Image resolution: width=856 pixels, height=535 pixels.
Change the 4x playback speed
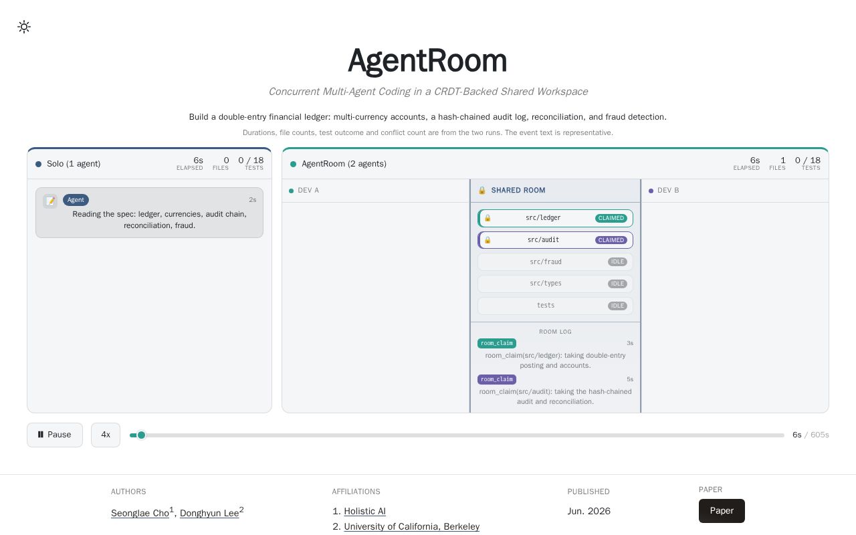106,435
